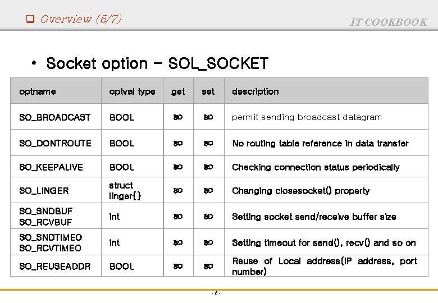
Task: Click the set mark in SO_REUSEADDR row
Action: (208, 267)
